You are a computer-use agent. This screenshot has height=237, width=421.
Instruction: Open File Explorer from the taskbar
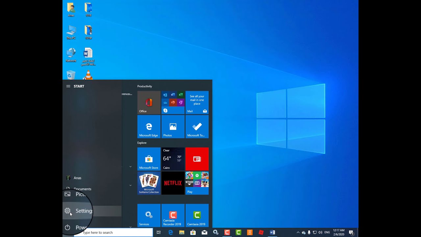tap(182, 232)
